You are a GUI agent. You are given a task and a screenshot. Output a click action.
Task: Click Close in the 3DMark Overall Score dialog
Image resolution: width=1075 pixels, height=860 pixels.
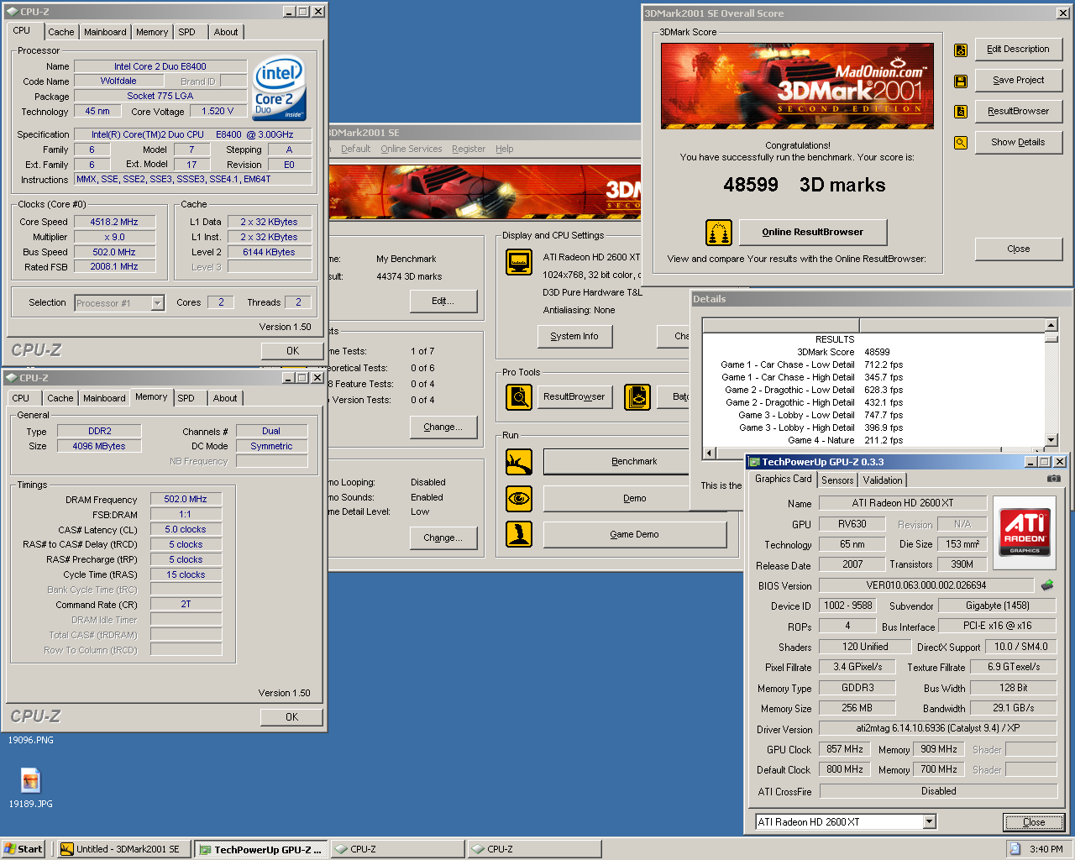point(1019,249)
